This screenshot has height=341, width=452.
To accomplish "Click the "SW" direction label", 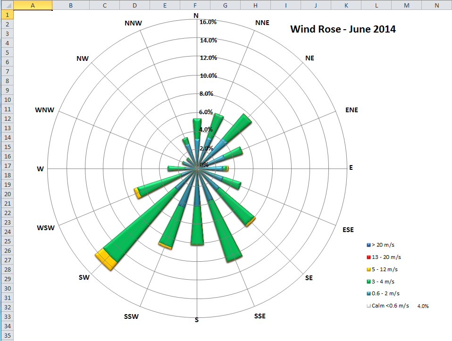I will (x=84, y=277).
